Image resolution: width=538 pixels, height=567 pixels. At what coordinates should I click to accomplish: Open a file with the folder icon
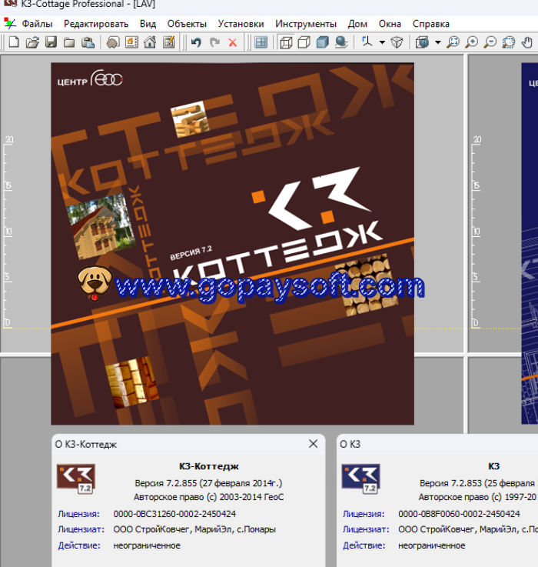[32, 42]
